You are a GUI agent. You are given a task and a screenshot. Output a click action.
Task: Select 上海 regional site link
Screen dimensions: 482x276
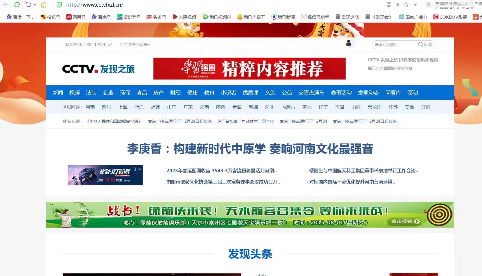coord(123,107)
